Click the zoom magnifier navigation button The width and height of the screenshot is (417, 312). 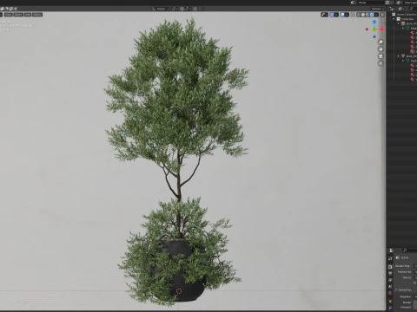(381, 42)
